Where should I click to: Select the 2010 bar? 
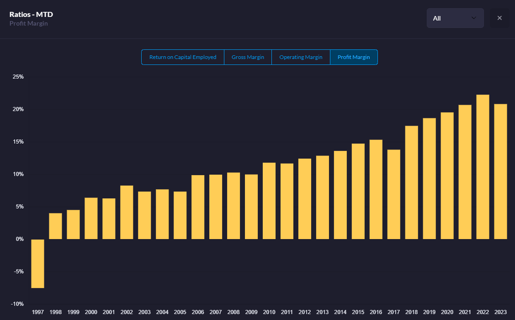269,201
